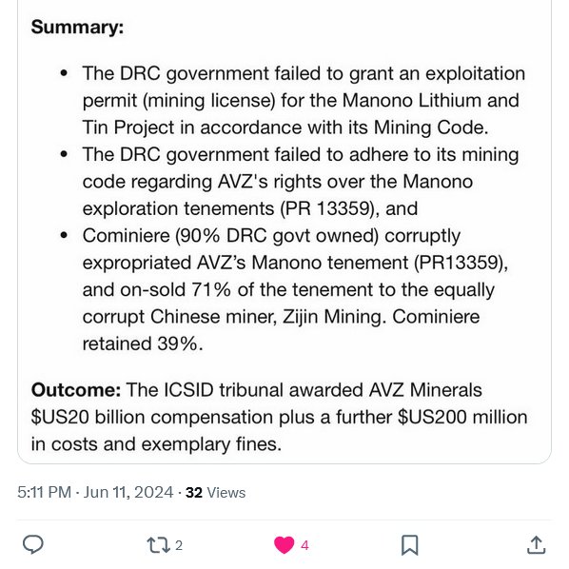The height and width of the screenshot is (569, 569).
Task: Bookmark this post with the bookmark icon
Action: coord(410,545)
